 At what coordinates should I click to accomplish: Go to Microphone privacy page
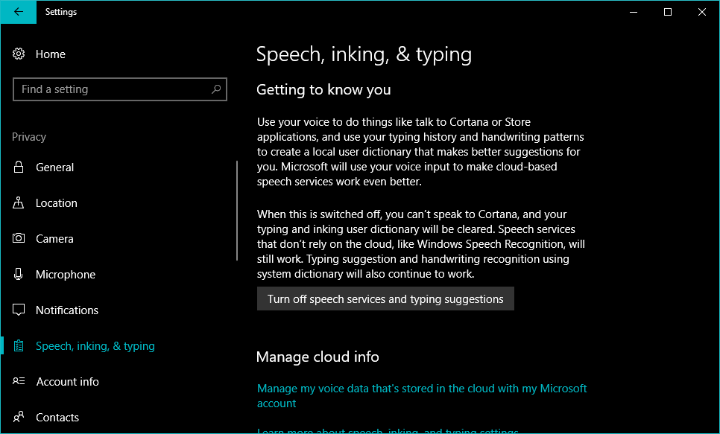66,275
